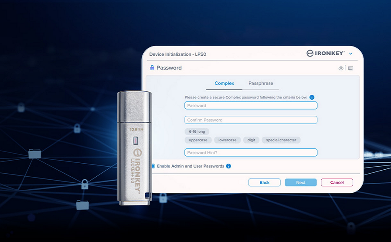391x242 pixels.
Task: Switch to the Passphrase tab
Action: coord(261,84)
